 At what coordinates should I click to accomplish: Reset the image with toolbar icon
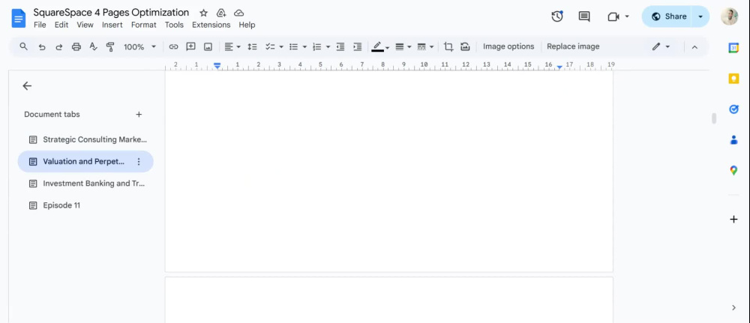466,46
